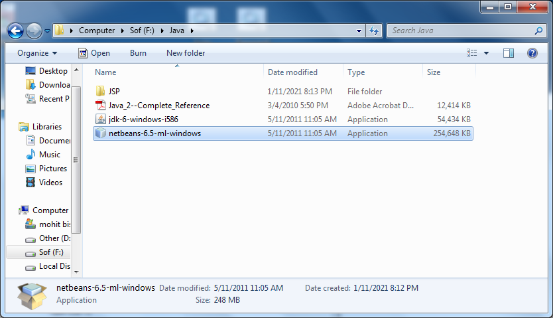Click the 12,414 KB size cell
This screenshot has width=553, height=318.
pos(454,106)
